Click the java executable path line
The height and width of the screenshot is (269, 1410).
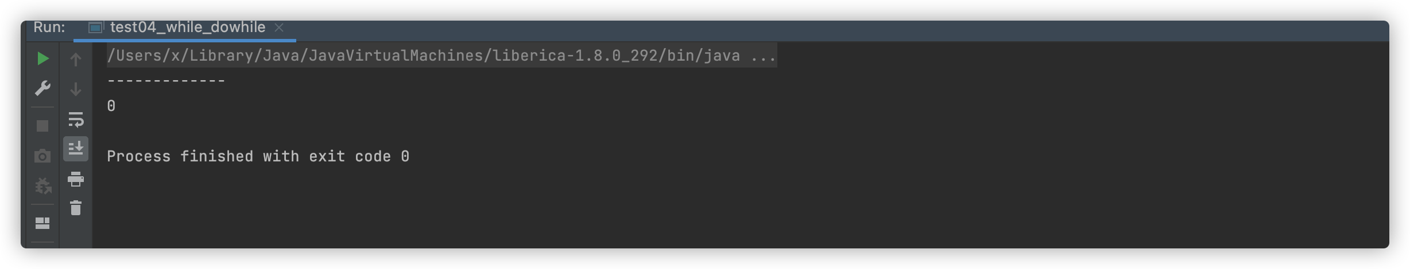423,56
